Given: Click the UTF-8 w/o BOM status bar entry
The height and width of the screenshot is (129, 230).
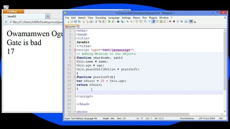Looking at the screenshot, I should (x=207, y=119).
